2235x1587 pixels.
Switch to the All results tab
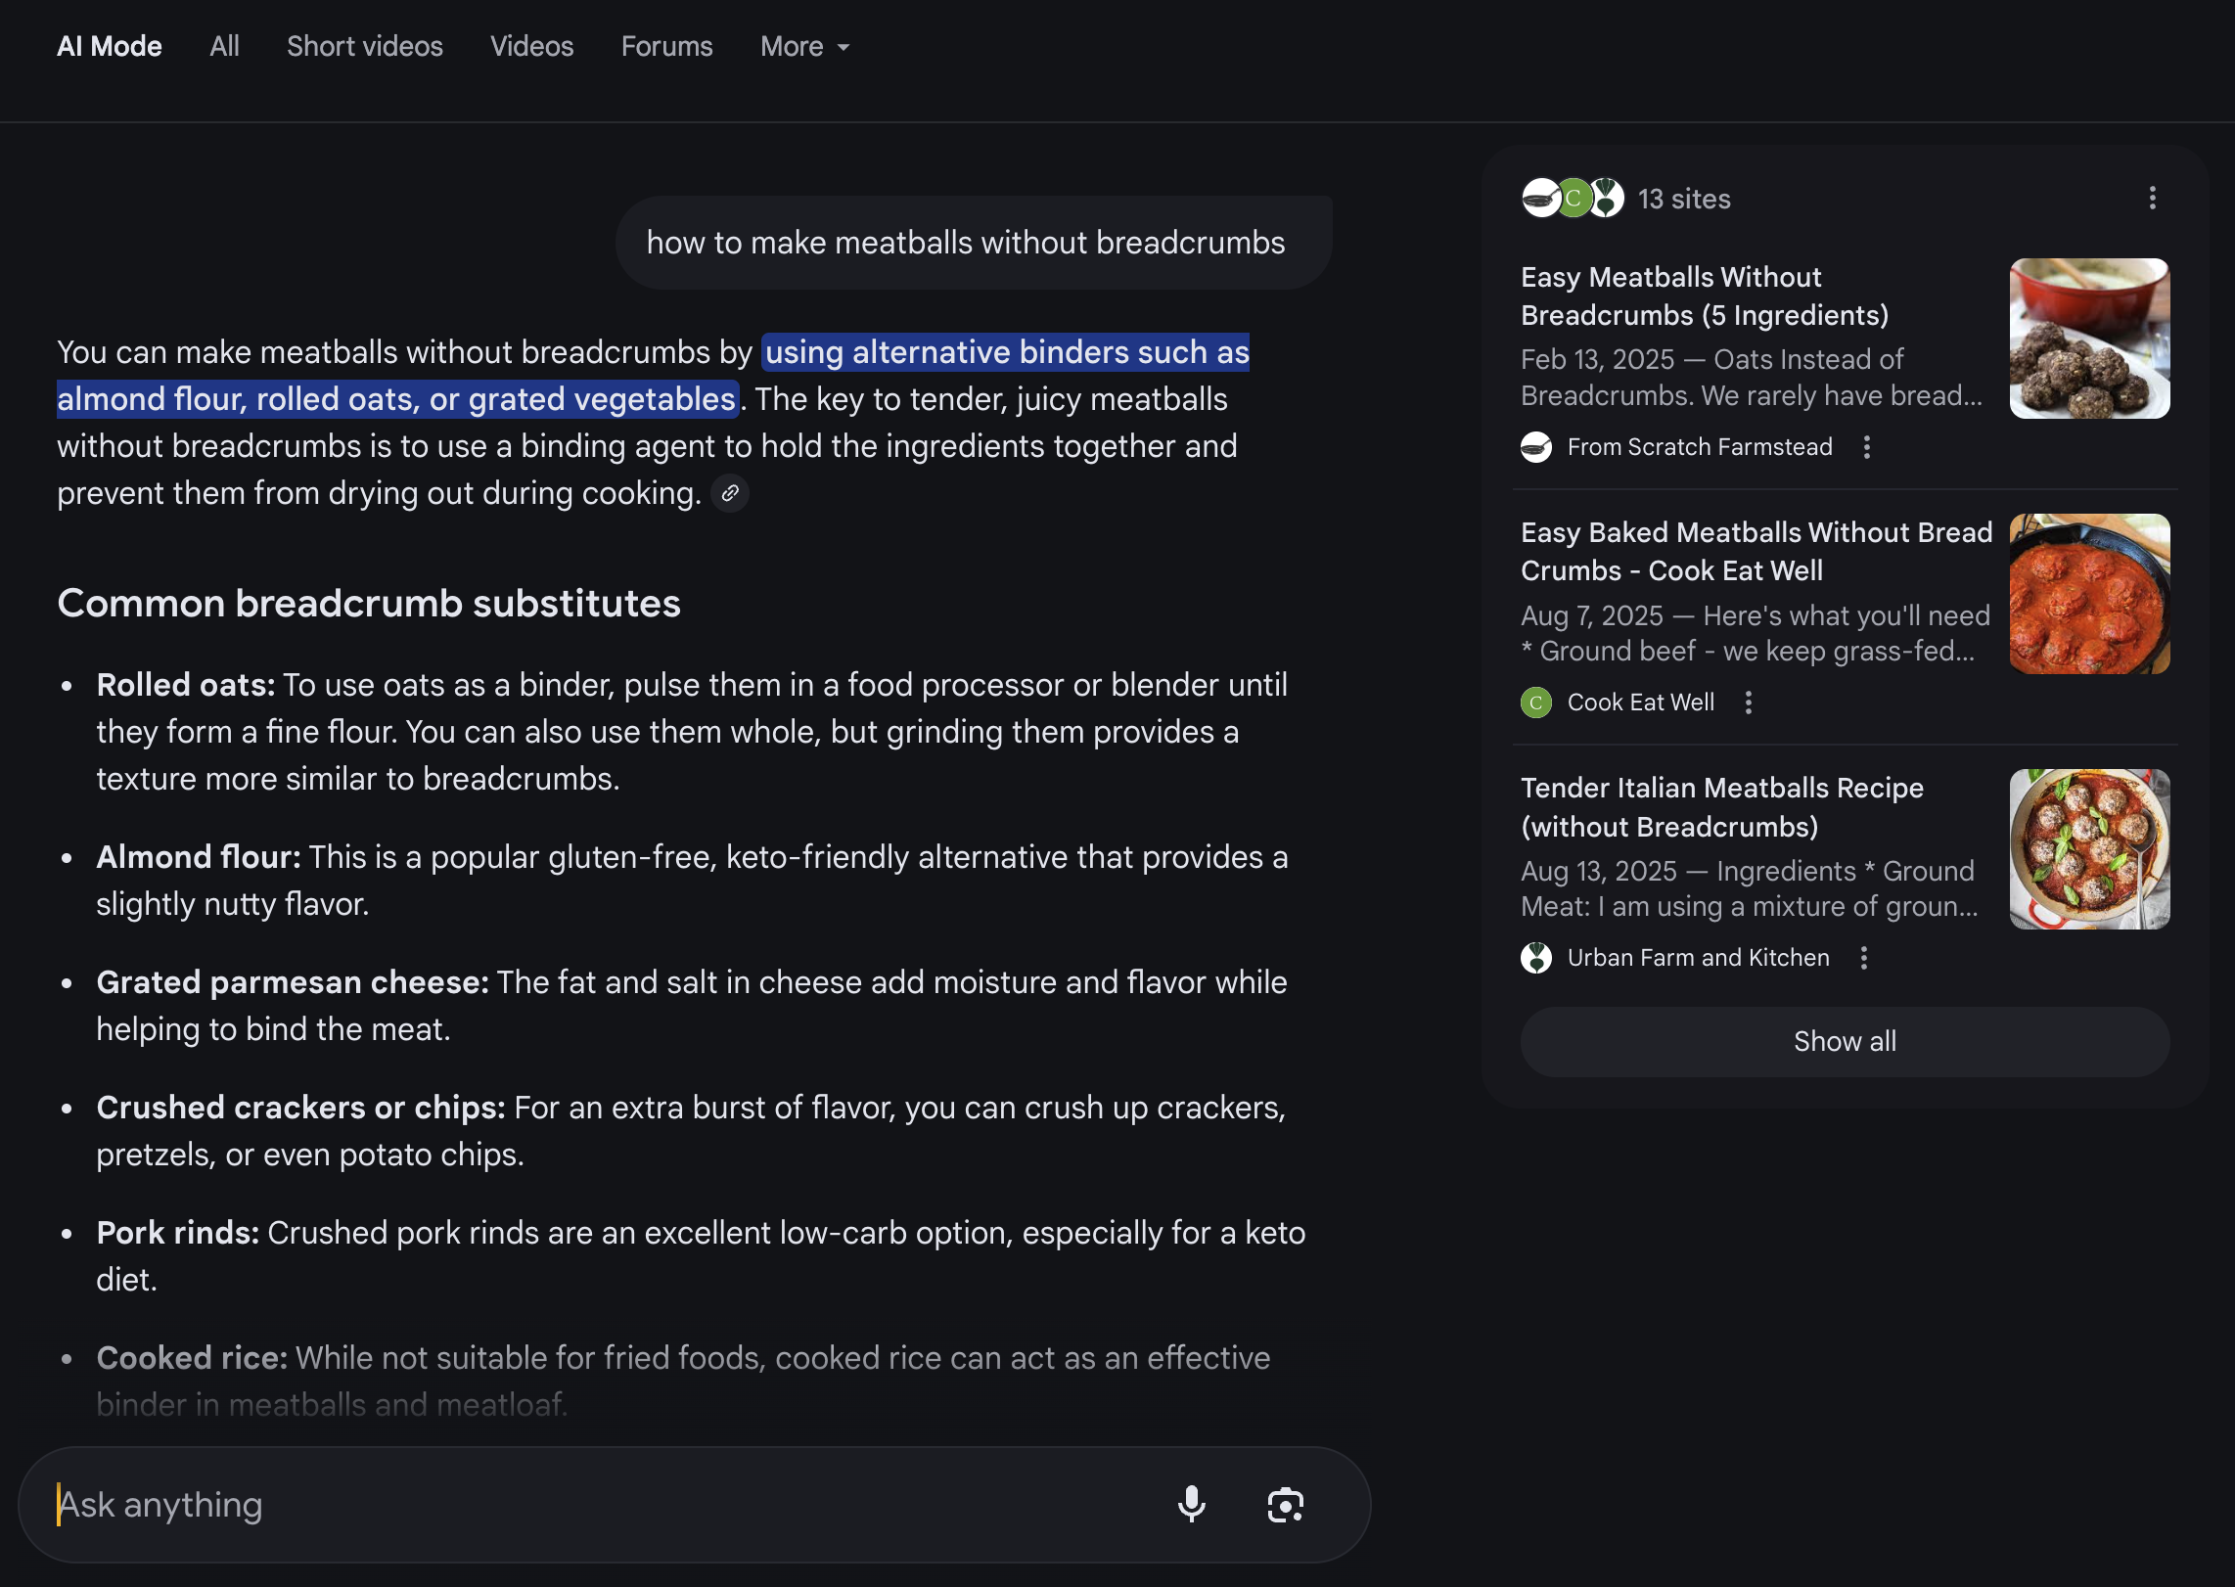coord(224,47)
